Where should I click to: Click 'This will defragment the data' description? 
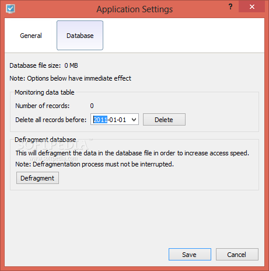click(x=132, y=153)
